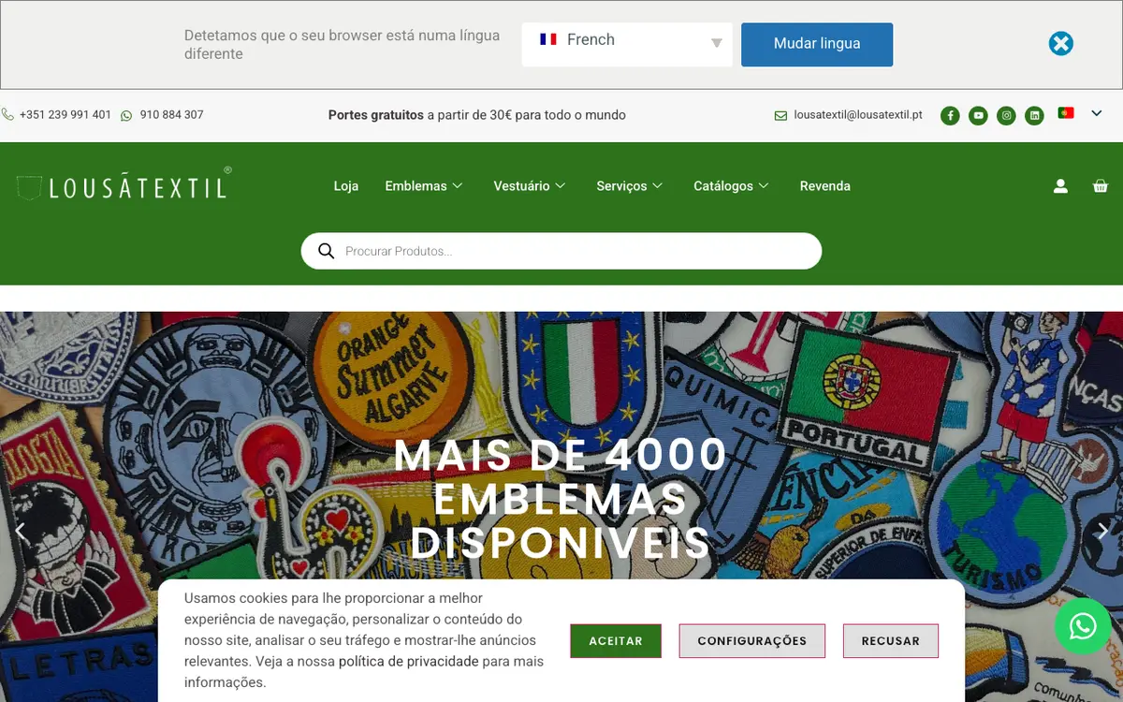Open the Revenda menu item
This screenshot has height=702, width=1123.
pos(825,186)
